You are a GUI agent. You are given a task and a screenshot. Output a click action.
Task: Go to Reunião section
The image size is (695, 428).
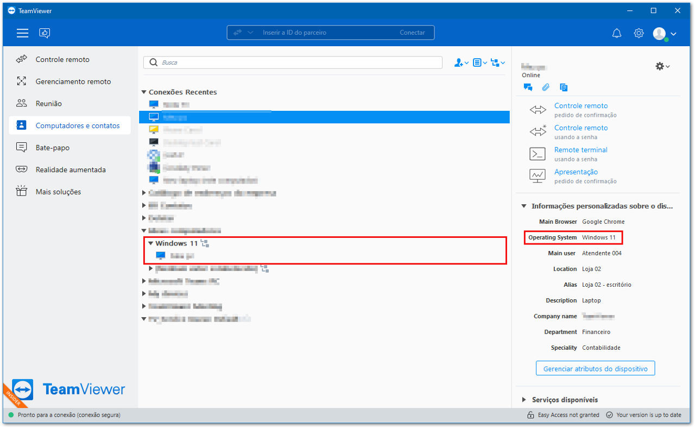(x=69, y=103)
